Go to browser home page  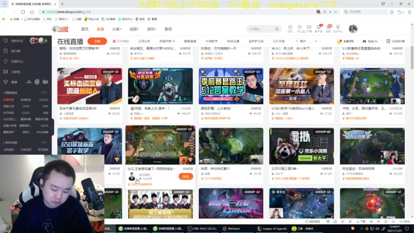coord(32,12)
